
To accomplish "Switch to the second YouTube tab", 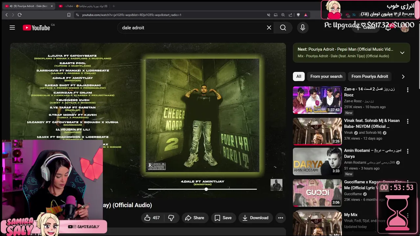I will click(x=84, y=6).
